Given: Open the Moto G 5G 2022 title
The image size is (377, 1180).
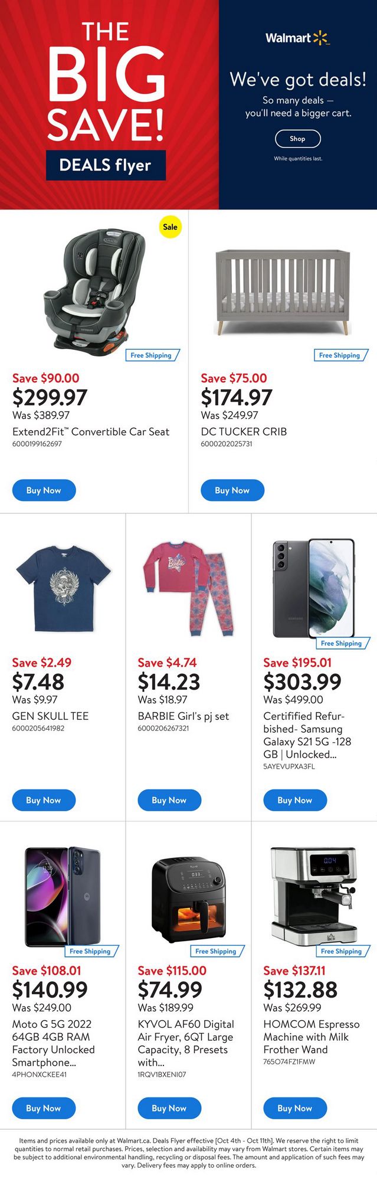Looking at the screenshot, I should tap(53, 1043).
